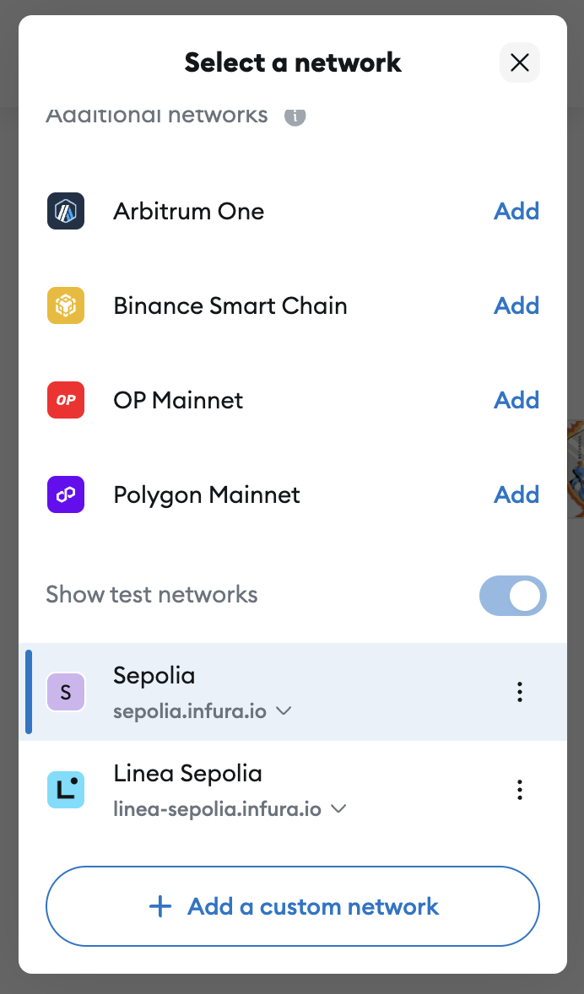Click the Arbitrum One network icon
Screen dimensions: 584x994
(x=66, y=211)
